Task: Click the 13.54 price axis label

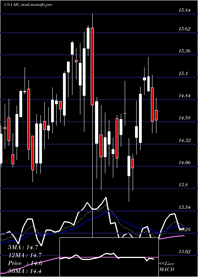Action: pyautogui.click(x=185, y=207)
